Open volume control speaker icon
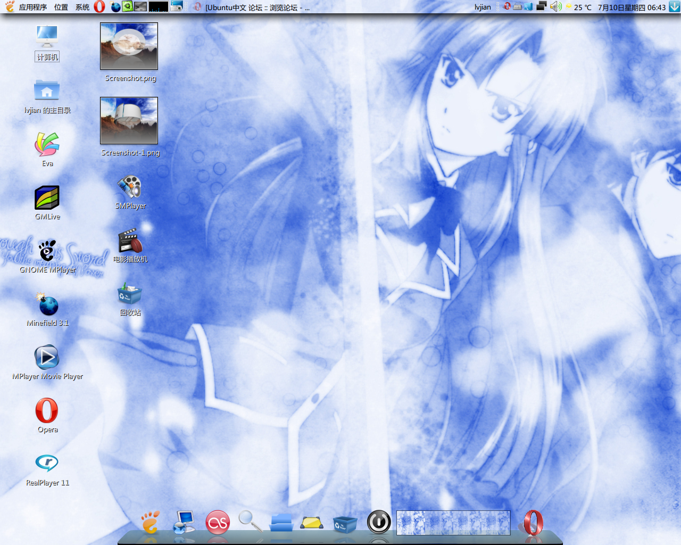681x545 pixels. pyautogui.click(x=555, y=6)
